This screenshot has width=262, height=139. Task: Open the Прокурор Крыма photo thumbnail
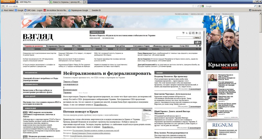(212, 78)
